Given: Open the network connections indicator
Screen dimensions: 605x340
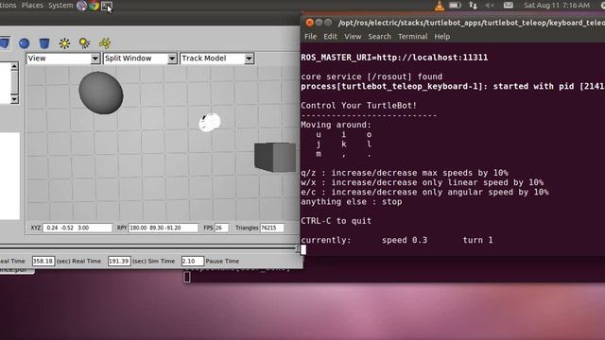Looking at the screenshot, I should point(473,6).
